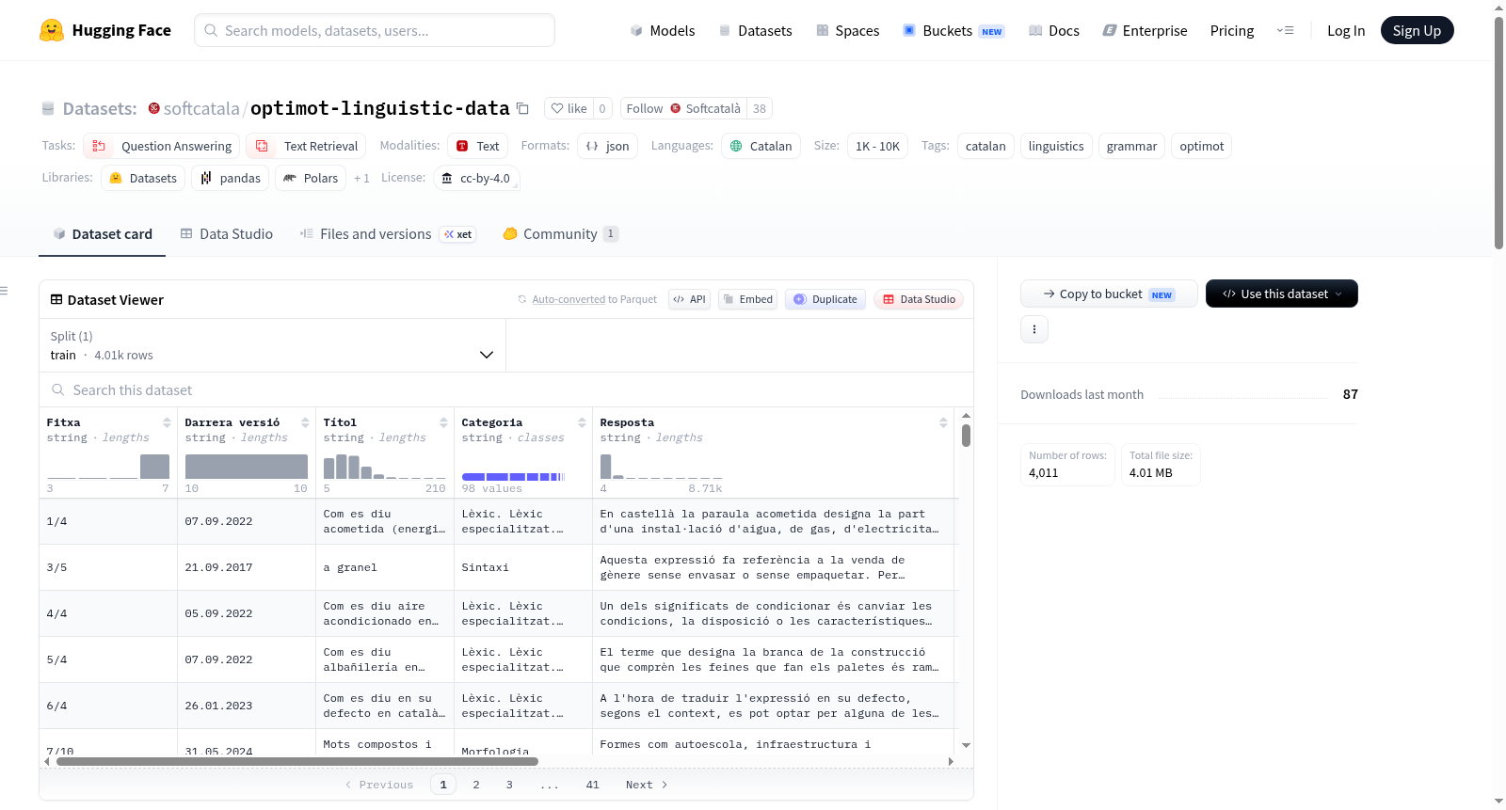Go to page 3 of table
This screenshot has height=810, width=1506.
(509, 785)
